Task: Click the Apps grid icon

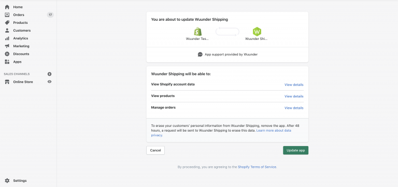Action: coord(7,62)
